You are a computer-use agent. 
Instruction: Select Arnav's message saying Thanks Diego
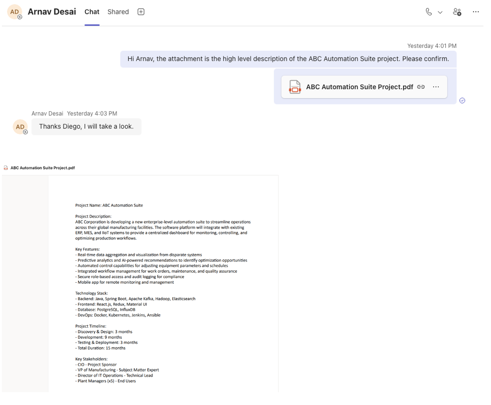click(86, 127)
